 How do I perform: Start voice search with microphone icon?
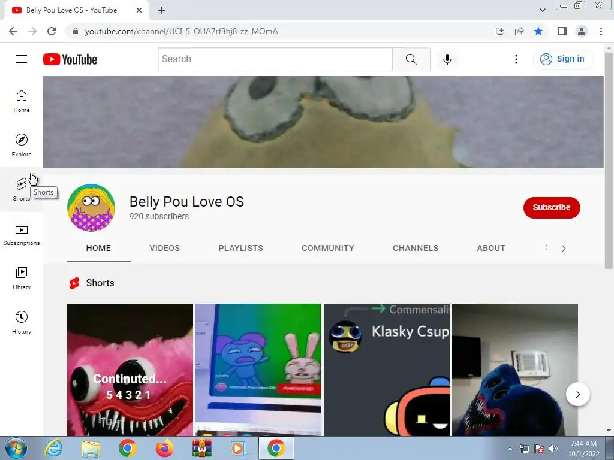point(447,59)
